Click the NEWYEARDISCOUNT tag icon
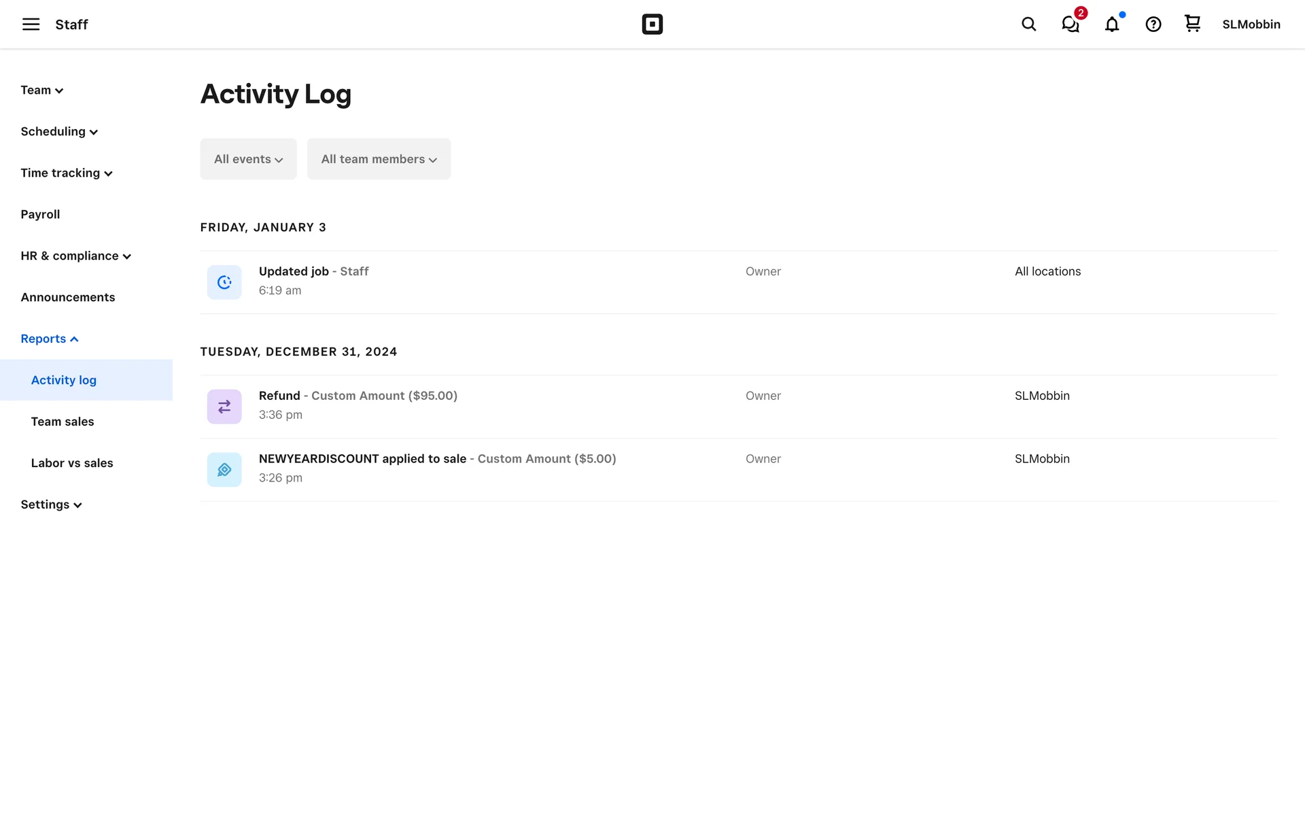Image resolution: width=1305 pixels, height=816 pixels. pos(224,470)
